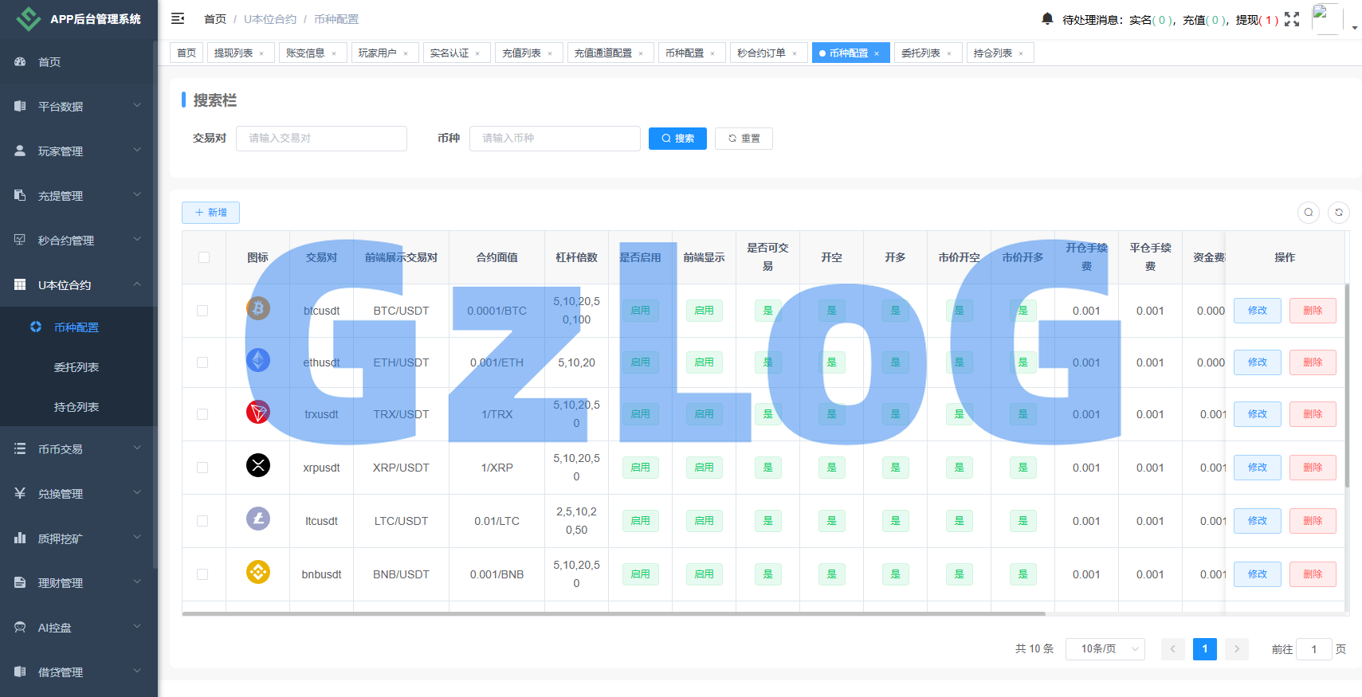This screenshot has width=1362, height=697.
Task: Click the 玩家管理 user icon
Action: [x=20, y=151]
